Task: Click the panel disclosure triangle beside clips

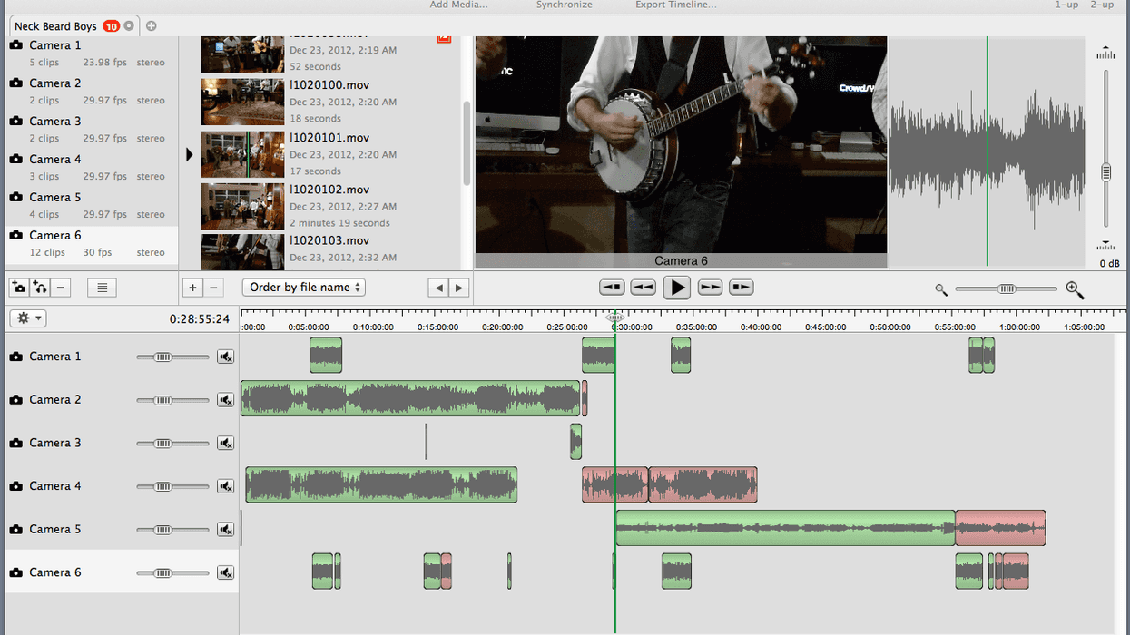Action: click(190, 154)
